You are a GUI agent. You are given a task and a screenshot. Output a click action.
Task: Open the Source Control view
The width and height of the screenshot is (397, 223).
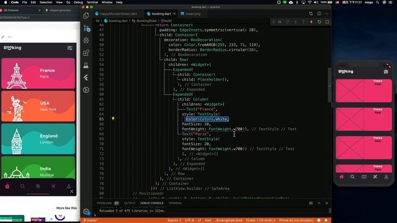[x=87, y=28]
